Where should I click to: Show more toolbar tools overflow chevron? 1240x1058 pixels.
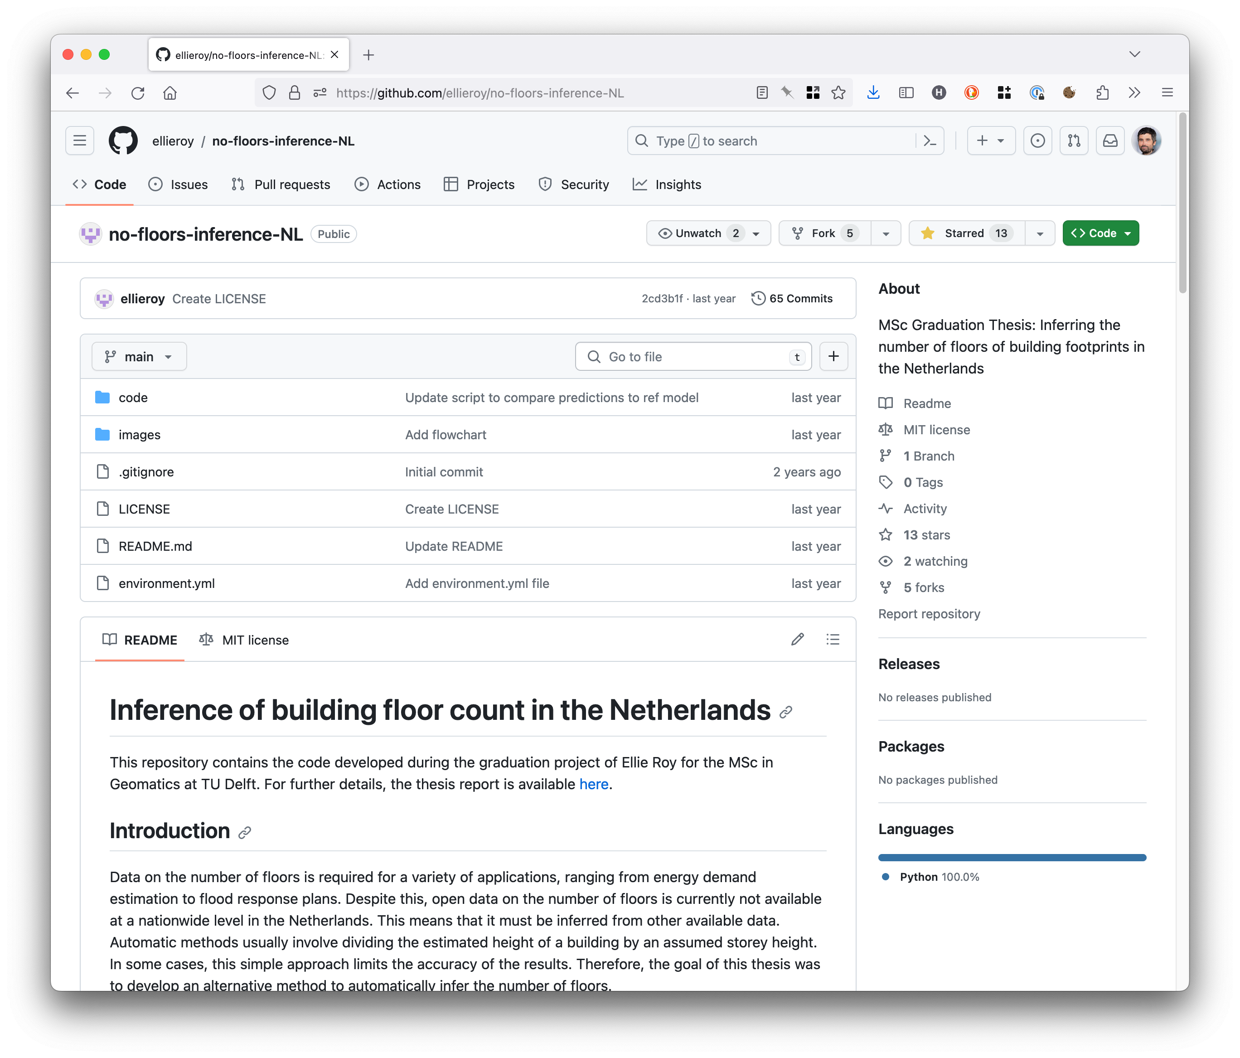click(x=1134, y=93)
